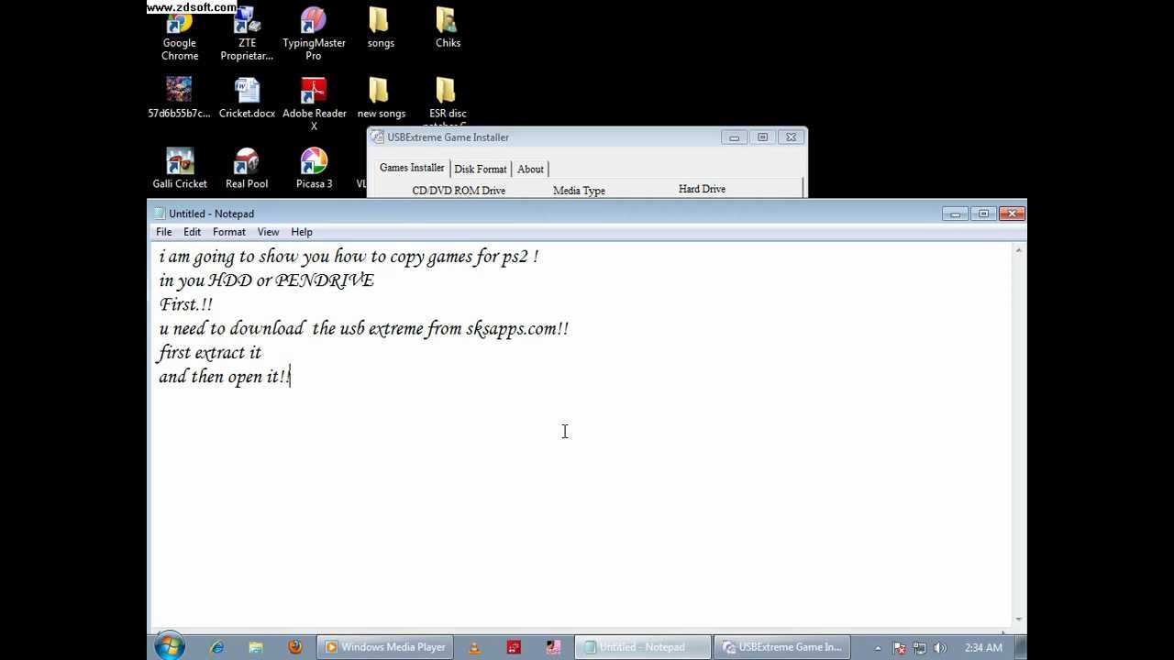Click line 'in you HDD or PENDRIVE'

click(267, 280)
